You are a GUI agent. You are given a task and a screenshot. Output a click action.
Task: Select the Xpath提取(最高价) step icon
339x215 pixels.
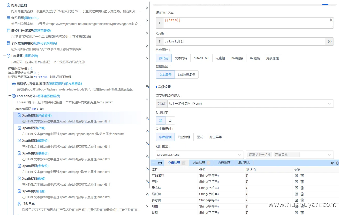point(19,140)
